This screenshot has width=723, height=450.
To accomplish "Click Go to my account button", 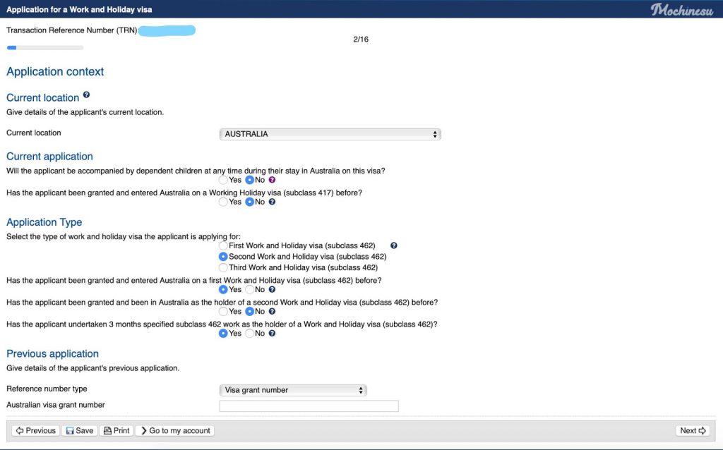I will click(174, 430).
